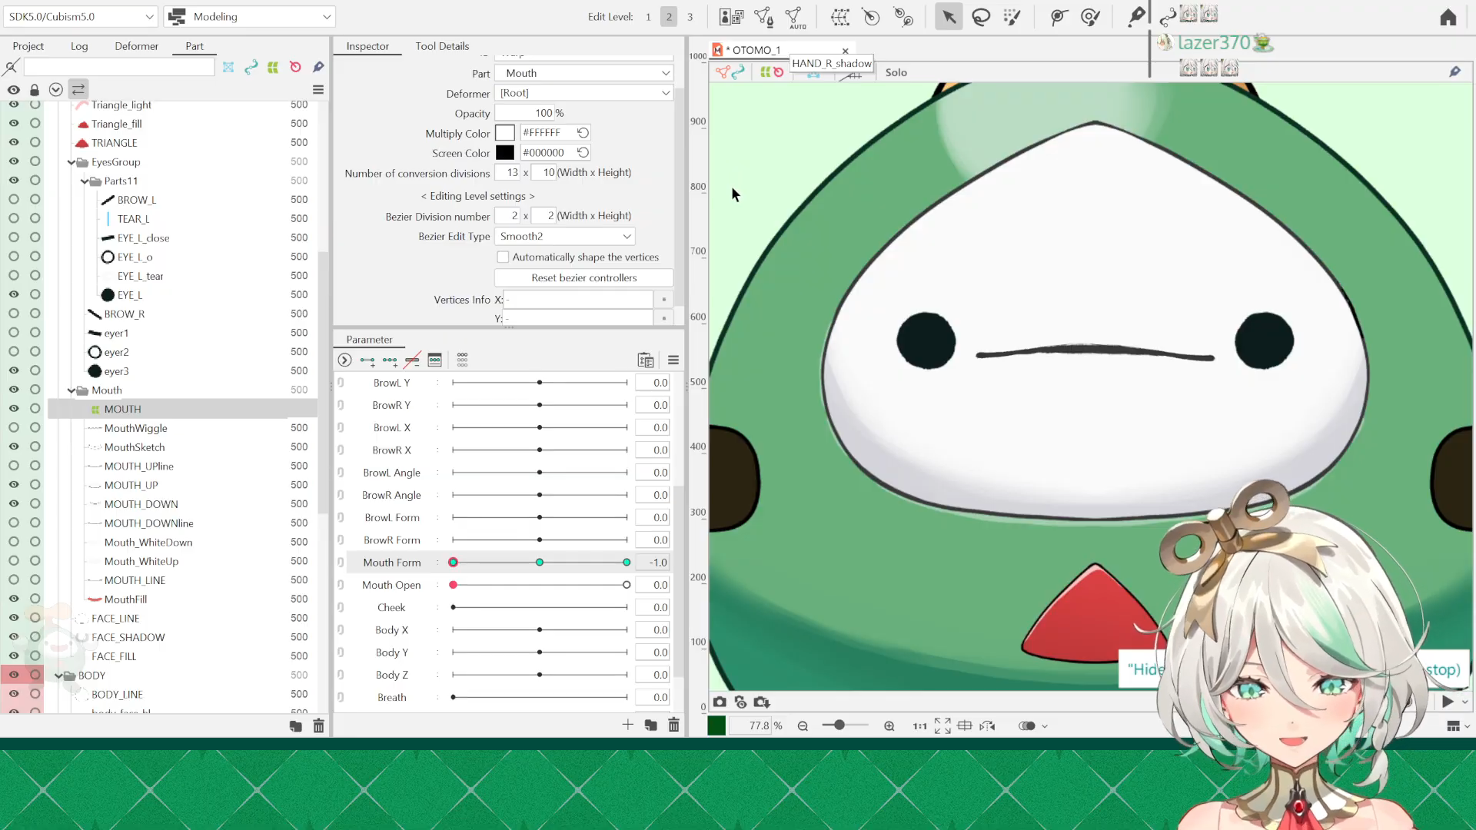Viewport: 1476px width, 830px height.
Task: Toggle visibility of EYE_L layer
Action: tap(14, 294)
